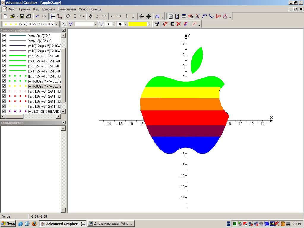Image resolution: width=304 pixels, height=228 pixels.
Task: Click the yellow graph color swatch
Action: 138,24
